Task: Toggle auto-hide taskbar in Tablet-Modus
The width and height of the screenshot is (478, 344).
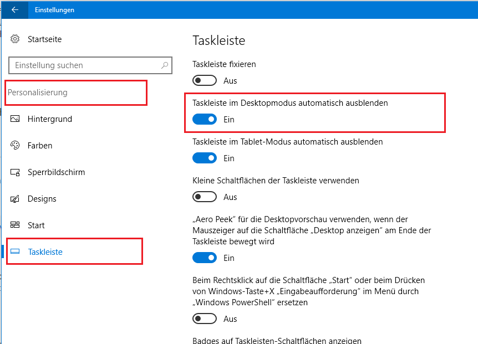Action: (205, 158)
